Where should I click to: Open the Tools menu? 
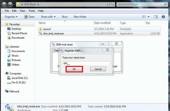[32, 11]
